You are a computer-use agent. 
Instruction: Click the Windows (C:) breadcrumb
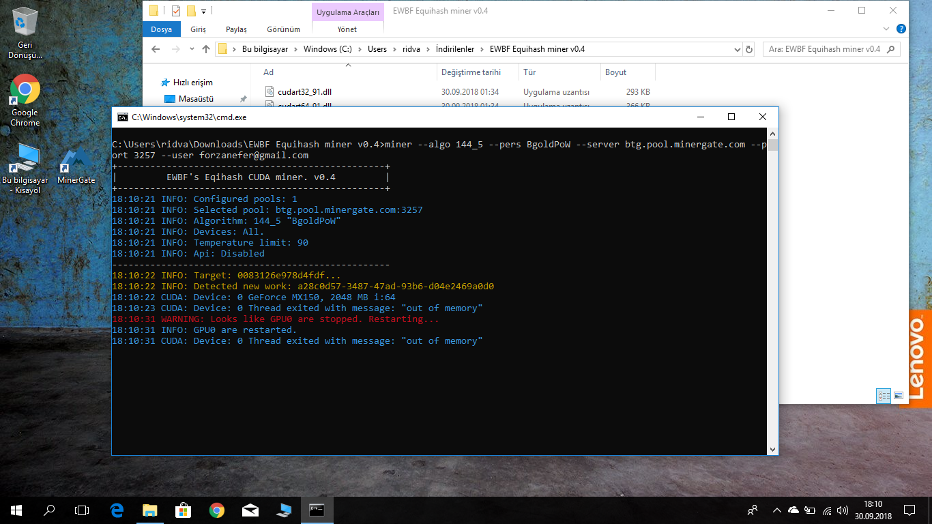pyautogui.click(x=327, y=49)
